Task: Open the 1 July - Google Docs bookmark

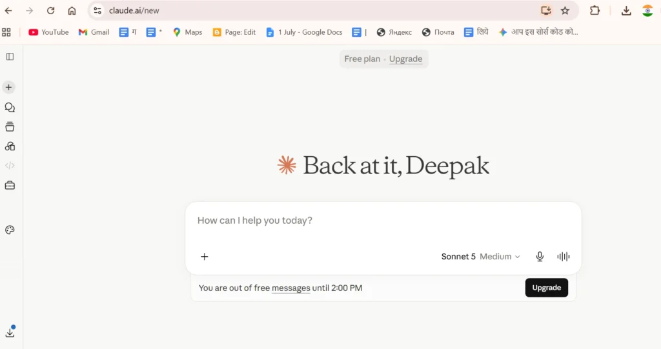Action: point(304,32)
